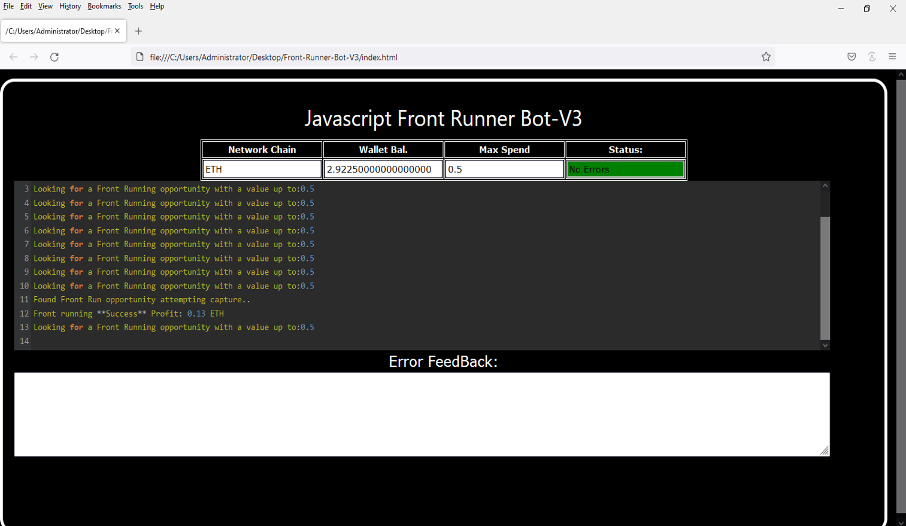Close the Front-Runner-Bot tab
906x526 pixels.
coord(117,31)
